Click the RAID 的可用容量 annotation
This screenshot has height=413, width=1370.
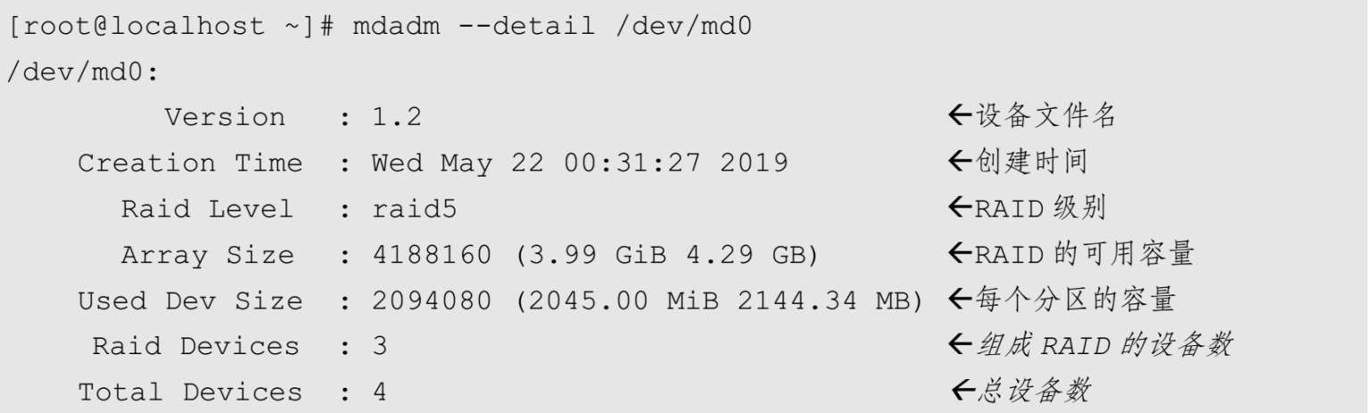[x=1084, y=255]
